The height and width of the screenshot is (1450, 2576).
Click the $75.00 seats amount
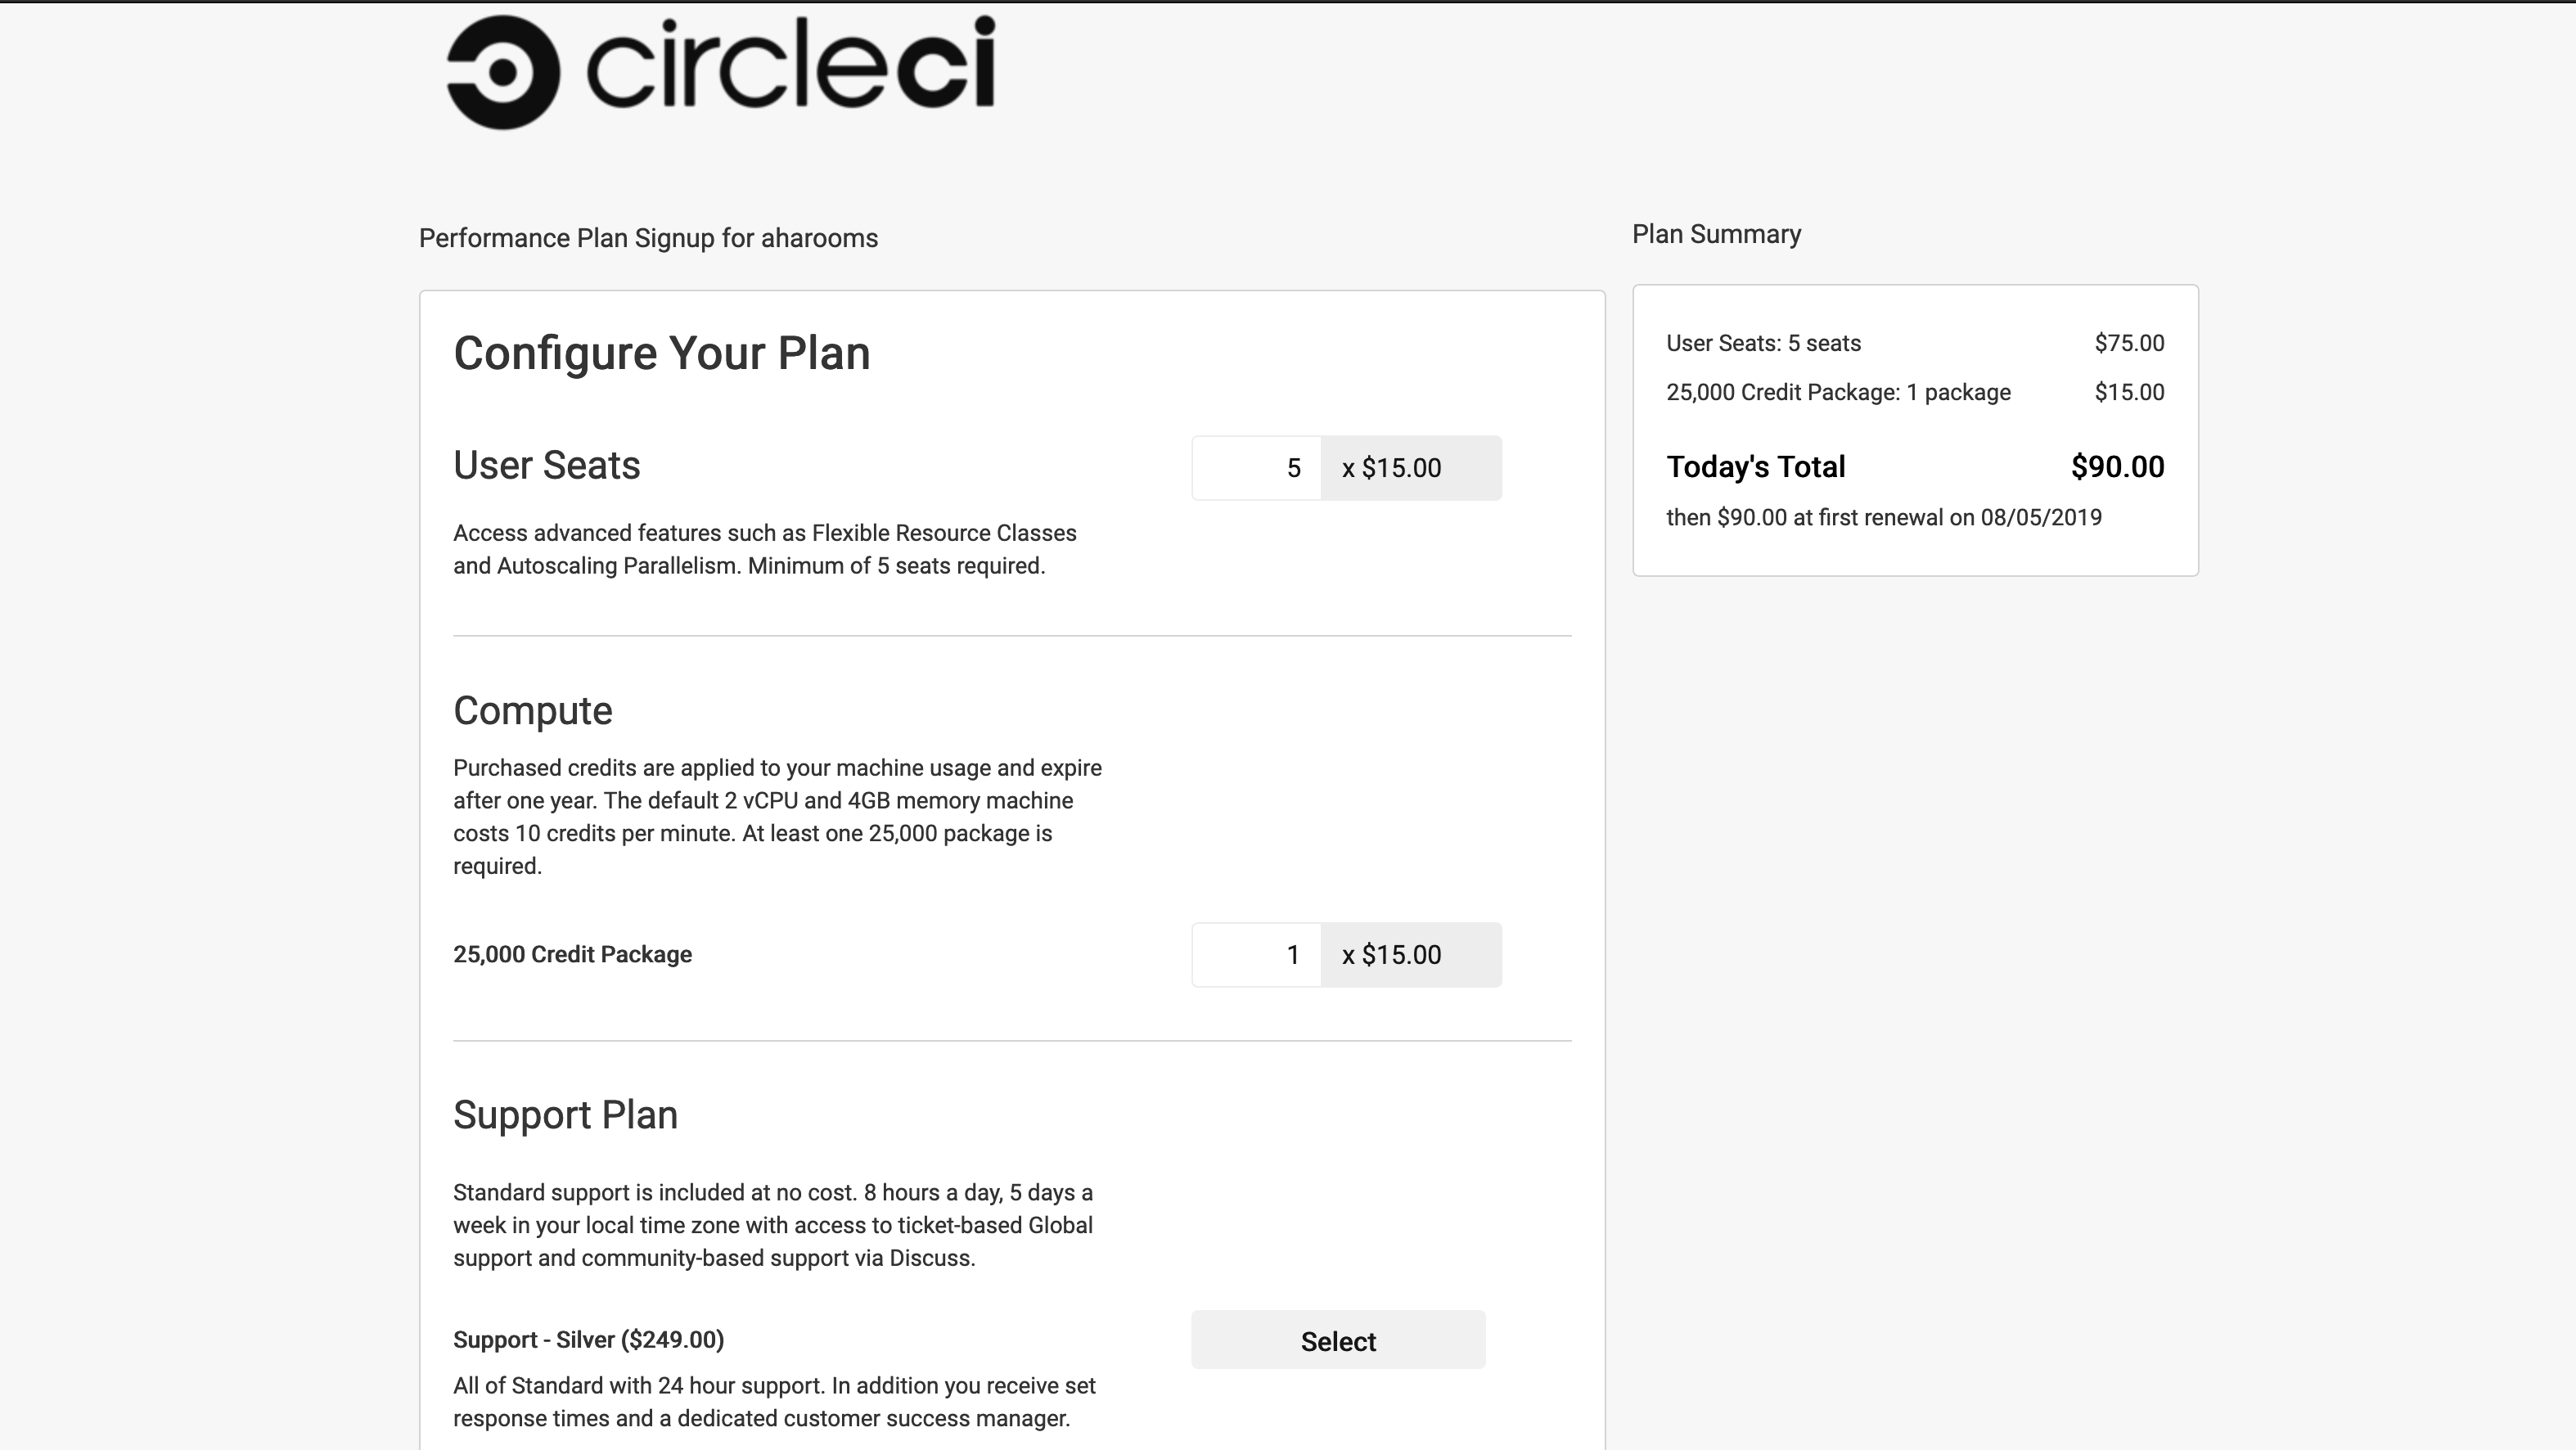pos(2129,344)
